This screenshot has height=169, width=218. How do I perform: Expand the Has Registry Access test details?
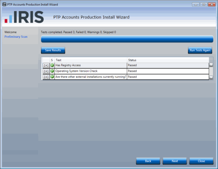pos(46,65)
